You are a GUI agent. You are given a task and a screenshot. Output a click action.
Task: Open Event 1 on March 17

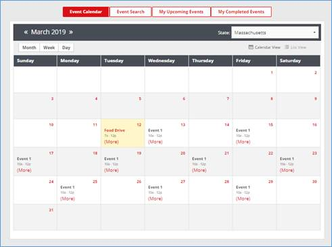point(24,159)
